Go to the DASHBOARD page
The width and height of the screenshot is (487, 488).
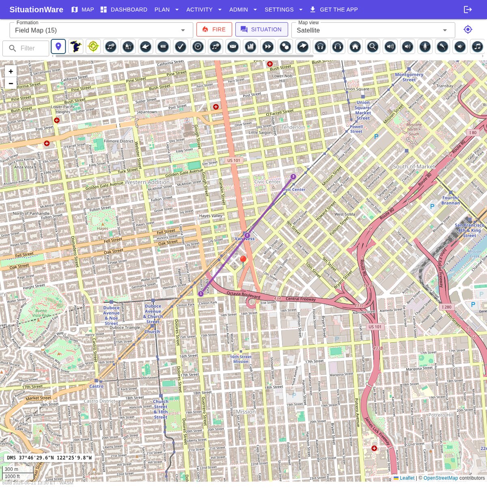click(124, 9)
